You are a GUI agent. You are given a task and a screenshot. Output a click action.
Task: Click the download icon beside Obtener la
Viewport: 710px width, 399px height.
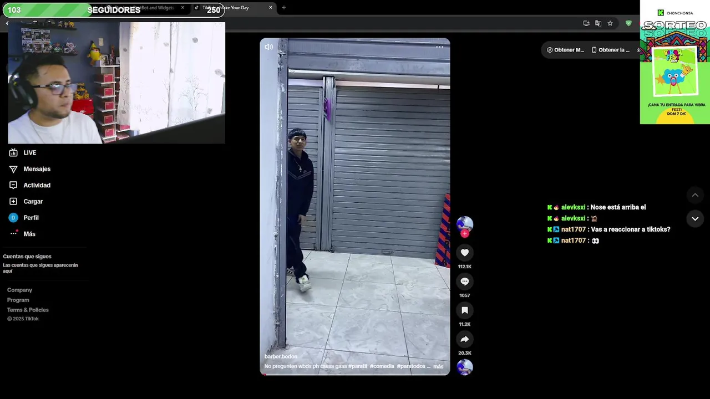(x=638, y=50)
